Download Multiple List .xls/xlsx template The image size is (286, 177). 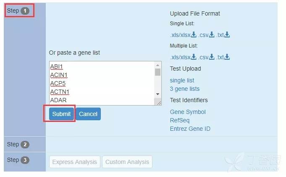tap(183, 57)
